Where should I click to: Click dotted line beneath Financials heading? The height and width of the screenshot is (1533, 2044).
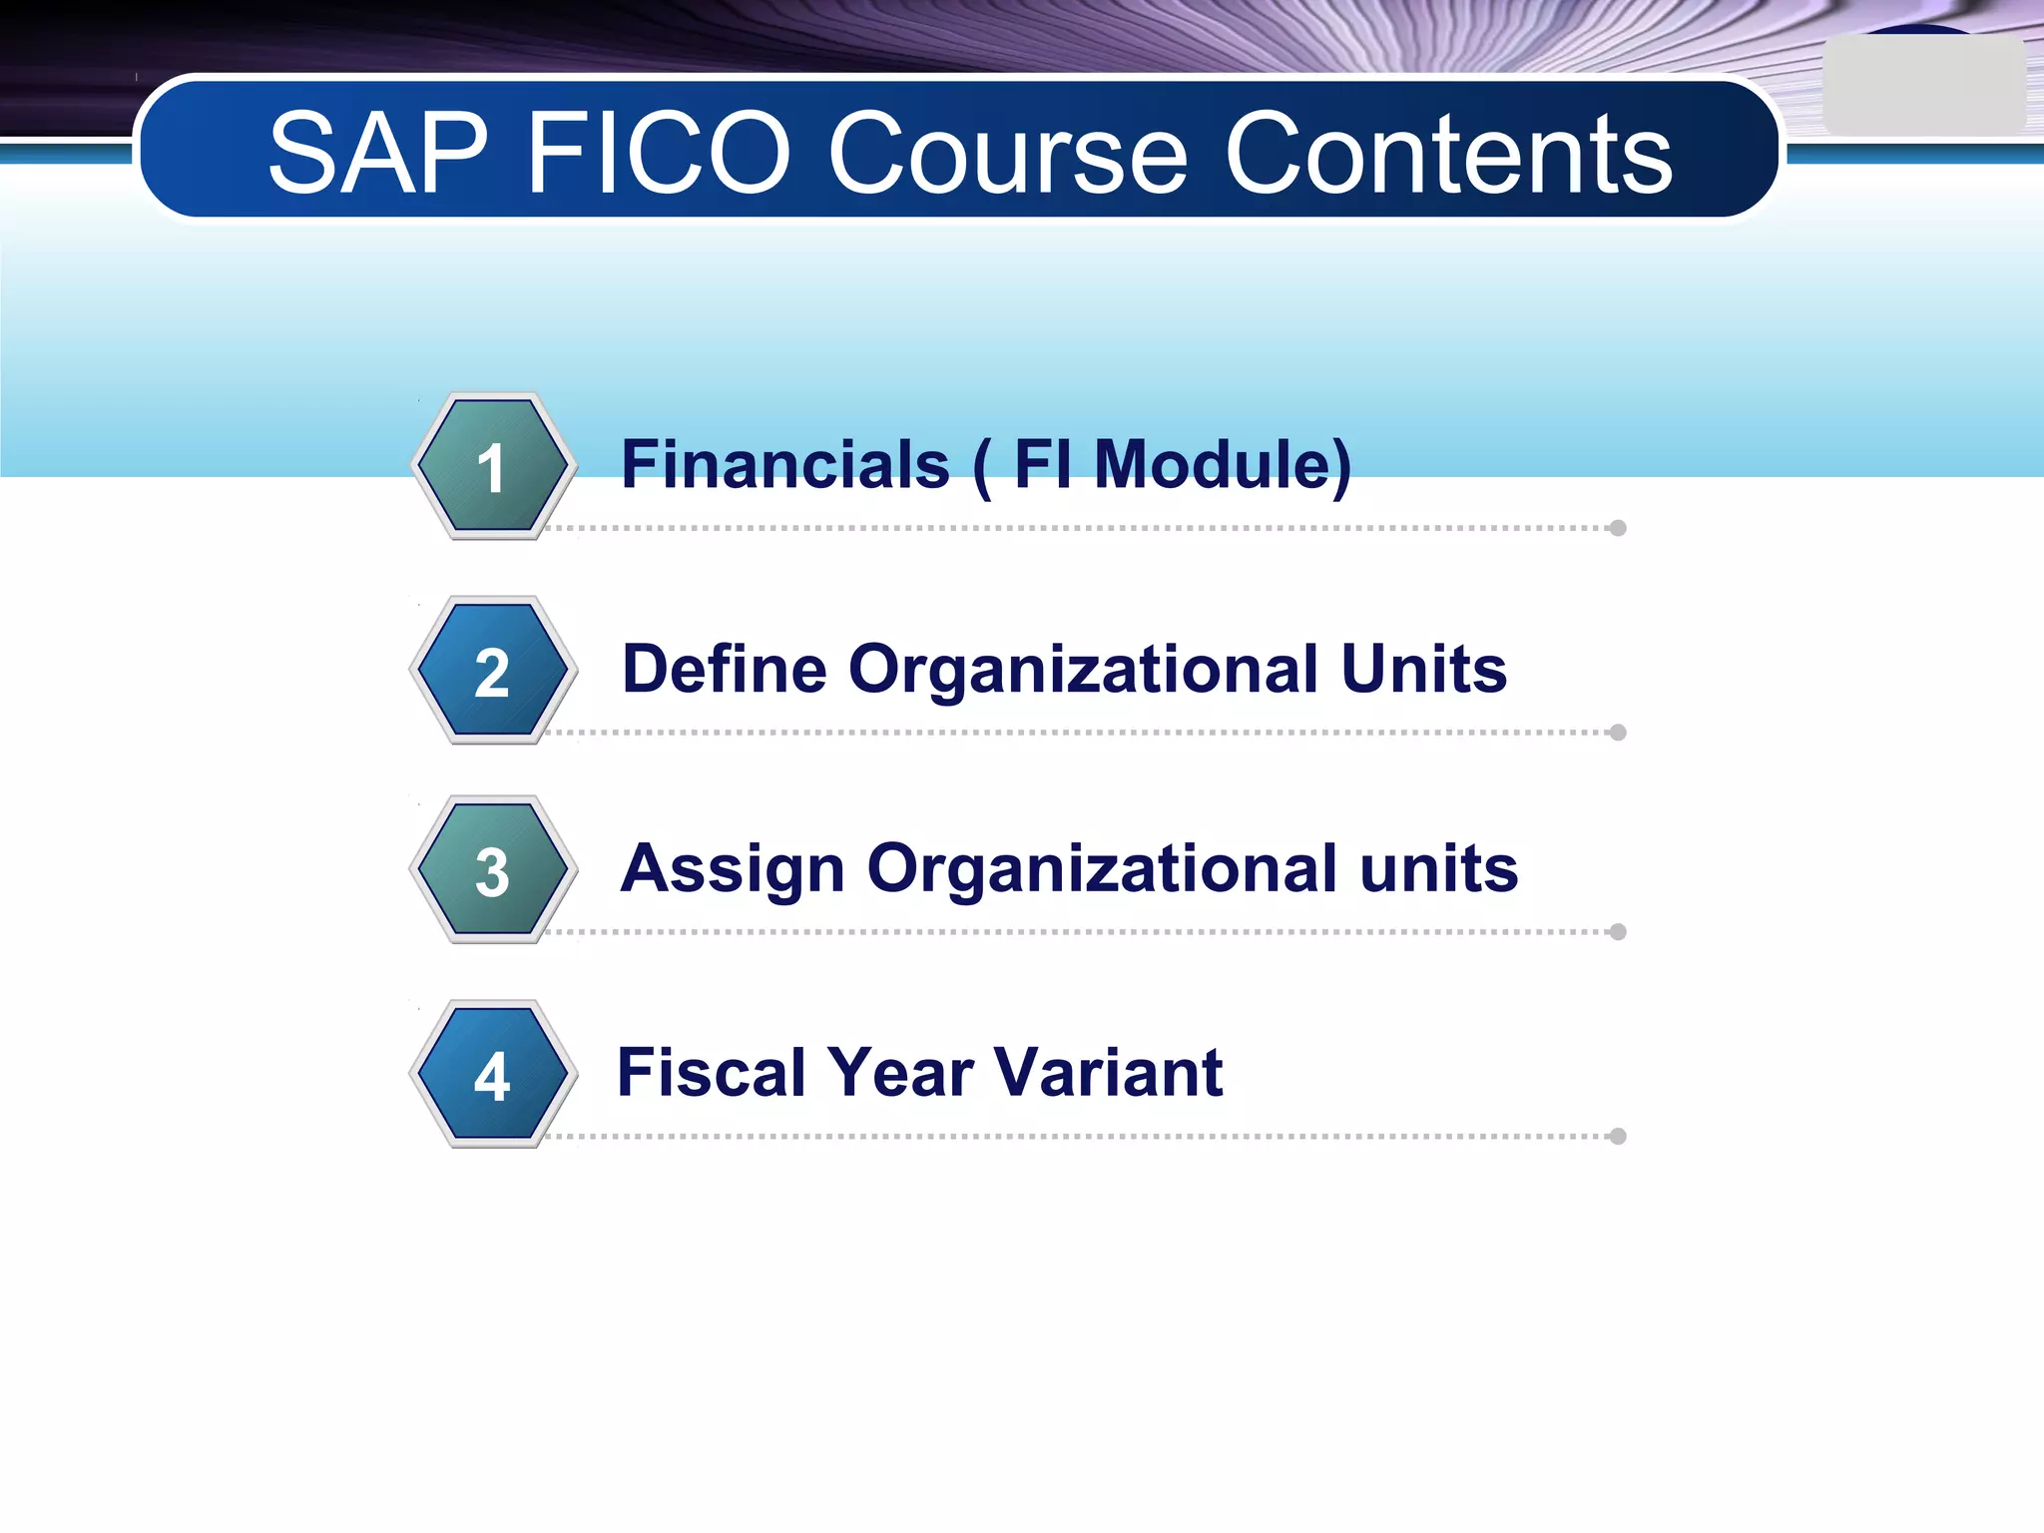click(1078, 528)
